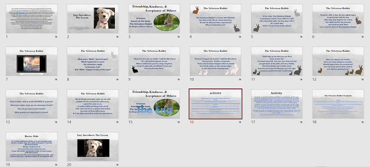Select slide 4 with brown rabbit
This screenshot has width=370, height=167.
point(215,19)
